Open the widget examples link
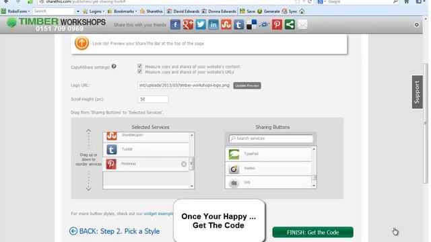 coord(159,214)
